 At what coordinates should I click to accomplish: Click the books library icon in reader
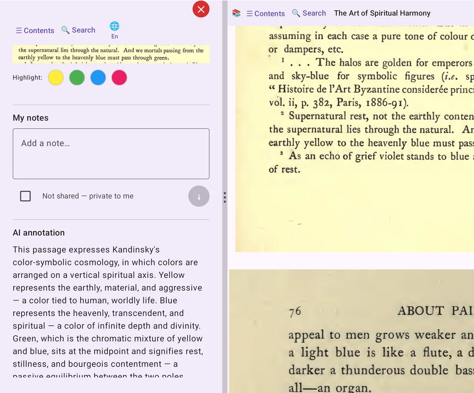237,13
